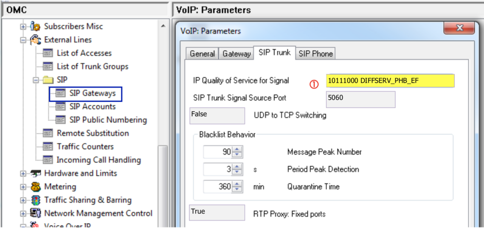Expand the Hardware and Limits node
Image resolution: width=484 pixels, height=228 pixels.
point(23,174)
